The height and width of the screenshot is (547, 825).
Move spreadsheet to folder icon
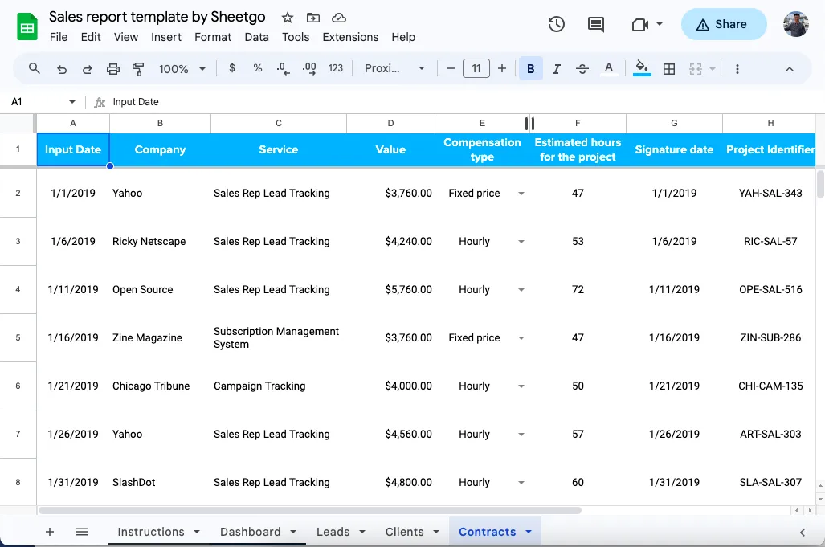click(313, 18)
